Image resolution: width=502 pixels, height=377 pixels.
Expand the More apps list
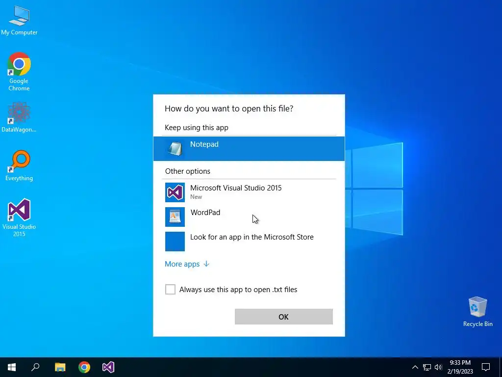187,264
